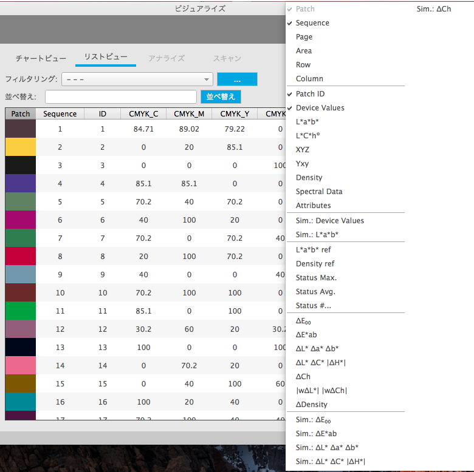Select pink patch swatch in row 14

[x=21, y=365]
